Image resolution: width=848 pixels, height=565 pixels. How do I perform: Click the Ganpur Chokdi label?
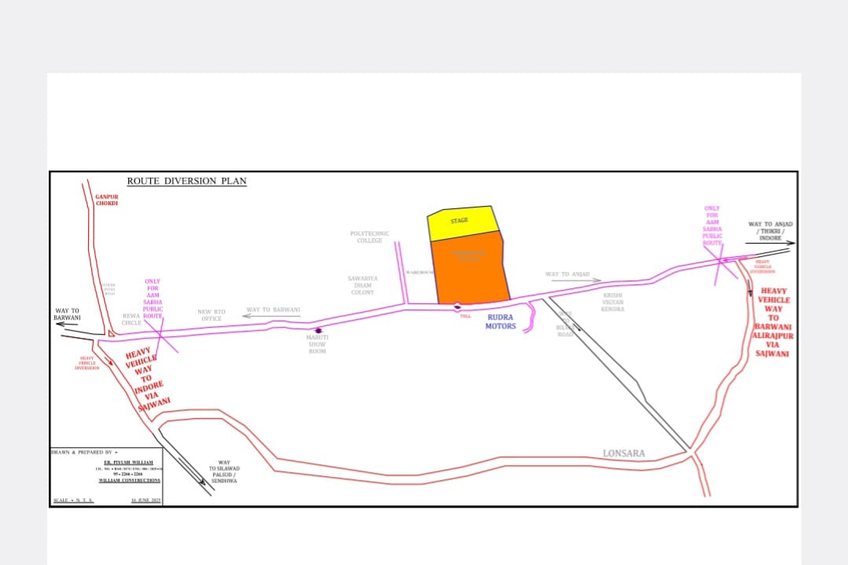(106, 200)
